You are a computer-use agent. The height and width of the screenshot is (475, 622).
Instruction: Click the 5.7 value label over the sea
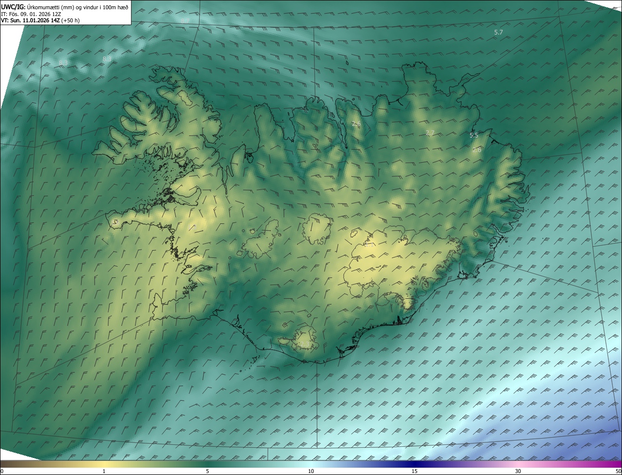point(499,32)
